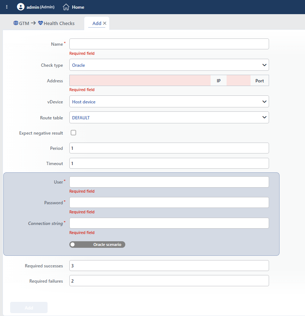Tick the Expect negative result checkbox
This screenshot has width=305, height=316.
(x=73, y=133)
